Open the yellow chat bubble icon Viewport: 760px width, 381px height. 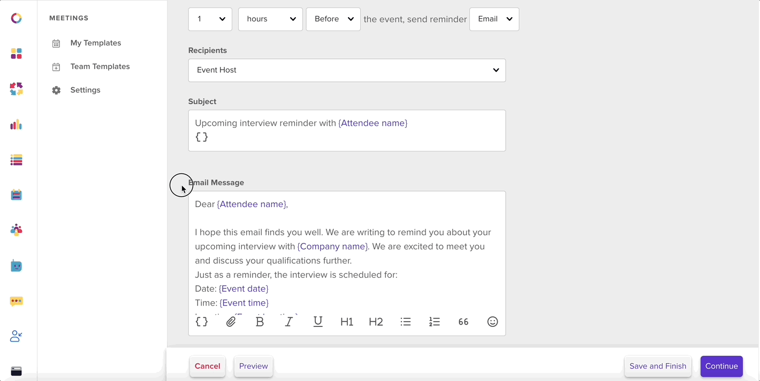(x=17, y=301)
